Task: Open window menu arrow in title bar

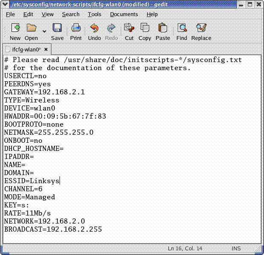Action: tap(5, 4)
